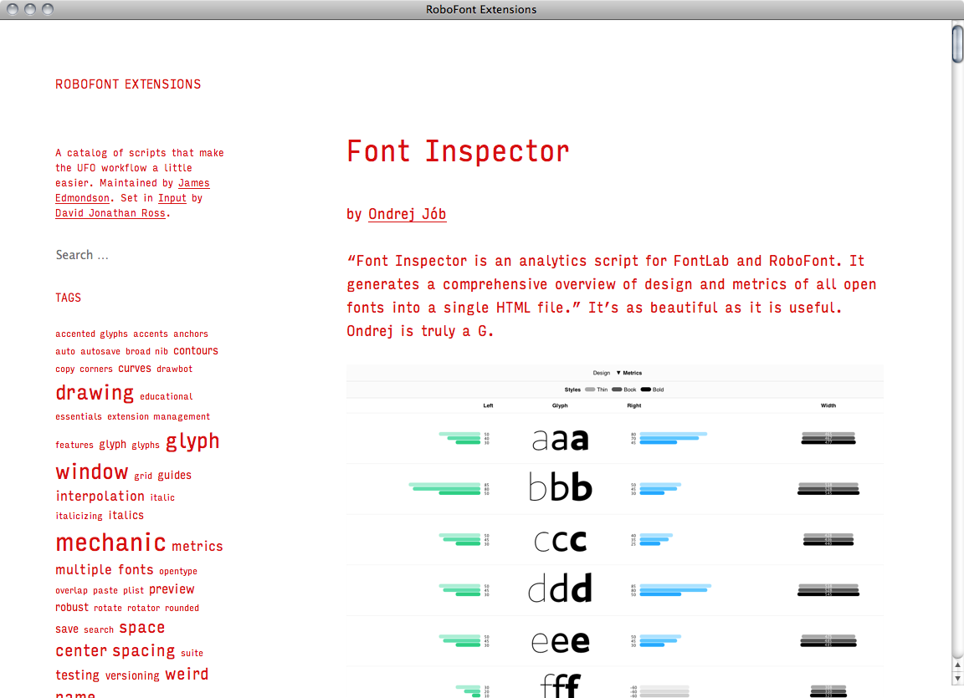Select the 'drawing' tag
Viewport: 964px width, 698px height.
(x=95, y=393)
